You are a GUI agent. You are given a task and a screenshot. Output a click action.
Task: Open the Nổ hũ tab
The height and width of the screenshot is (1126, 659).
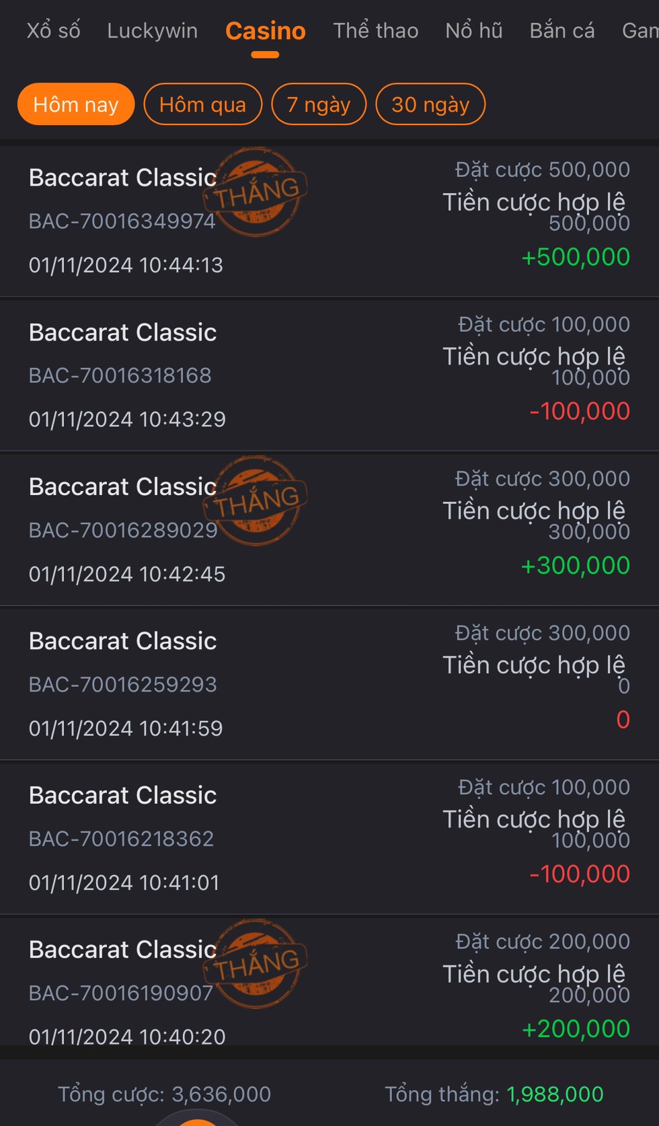point(473,31)
